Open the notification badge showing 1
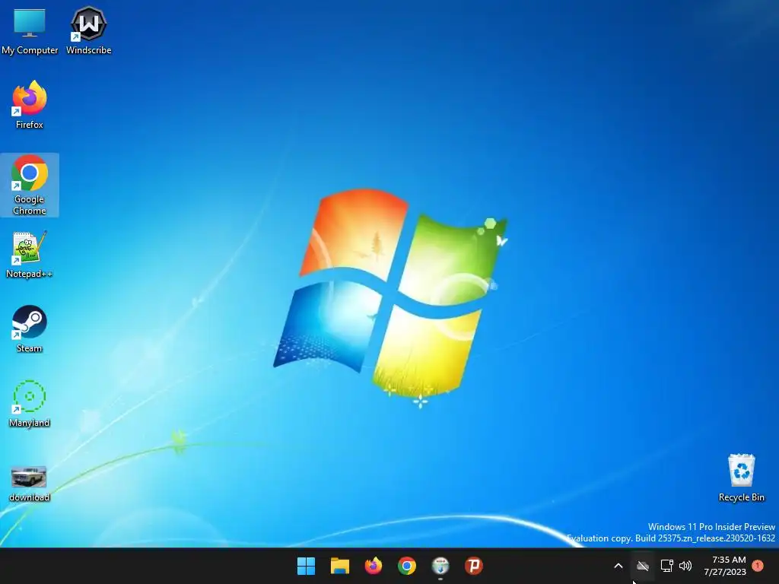 758,566
